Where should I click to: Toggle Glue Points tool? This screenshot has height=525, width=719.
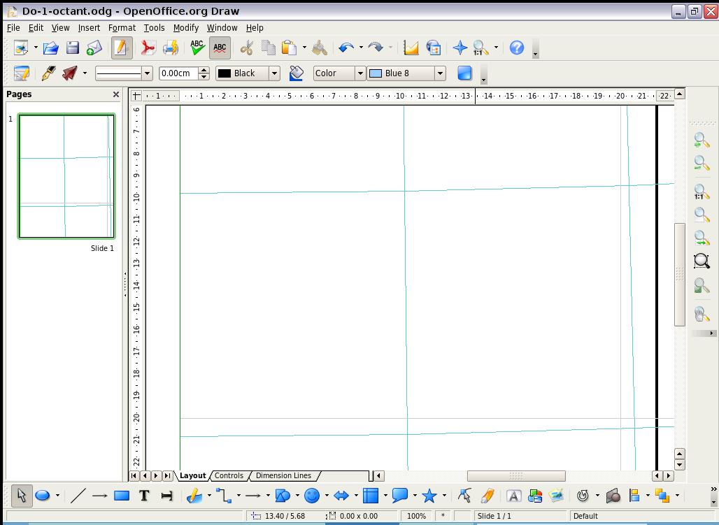point(487,496)
